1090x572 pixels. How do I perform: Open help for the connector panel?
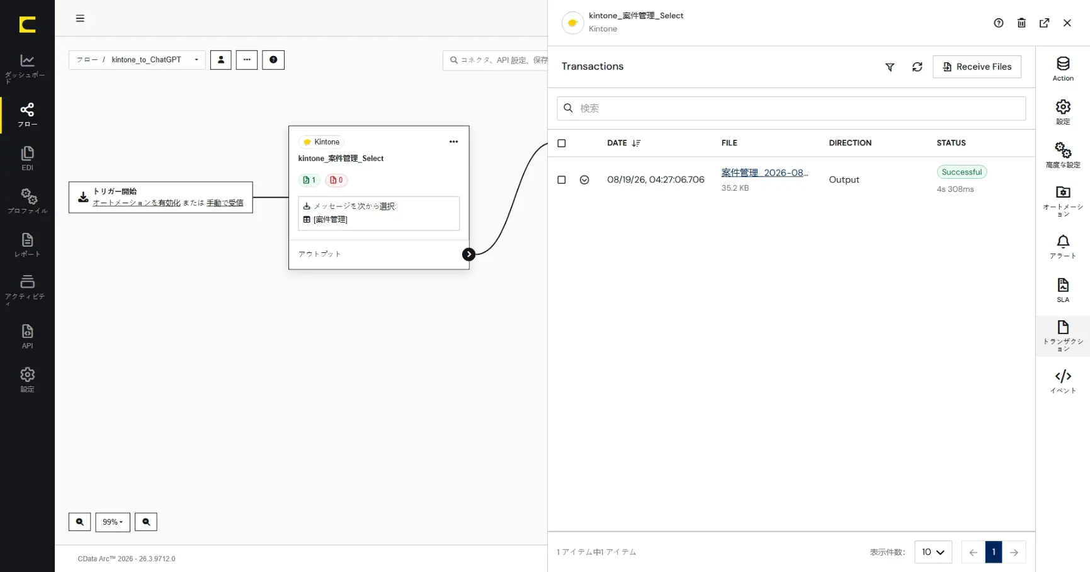pos(999,23)
